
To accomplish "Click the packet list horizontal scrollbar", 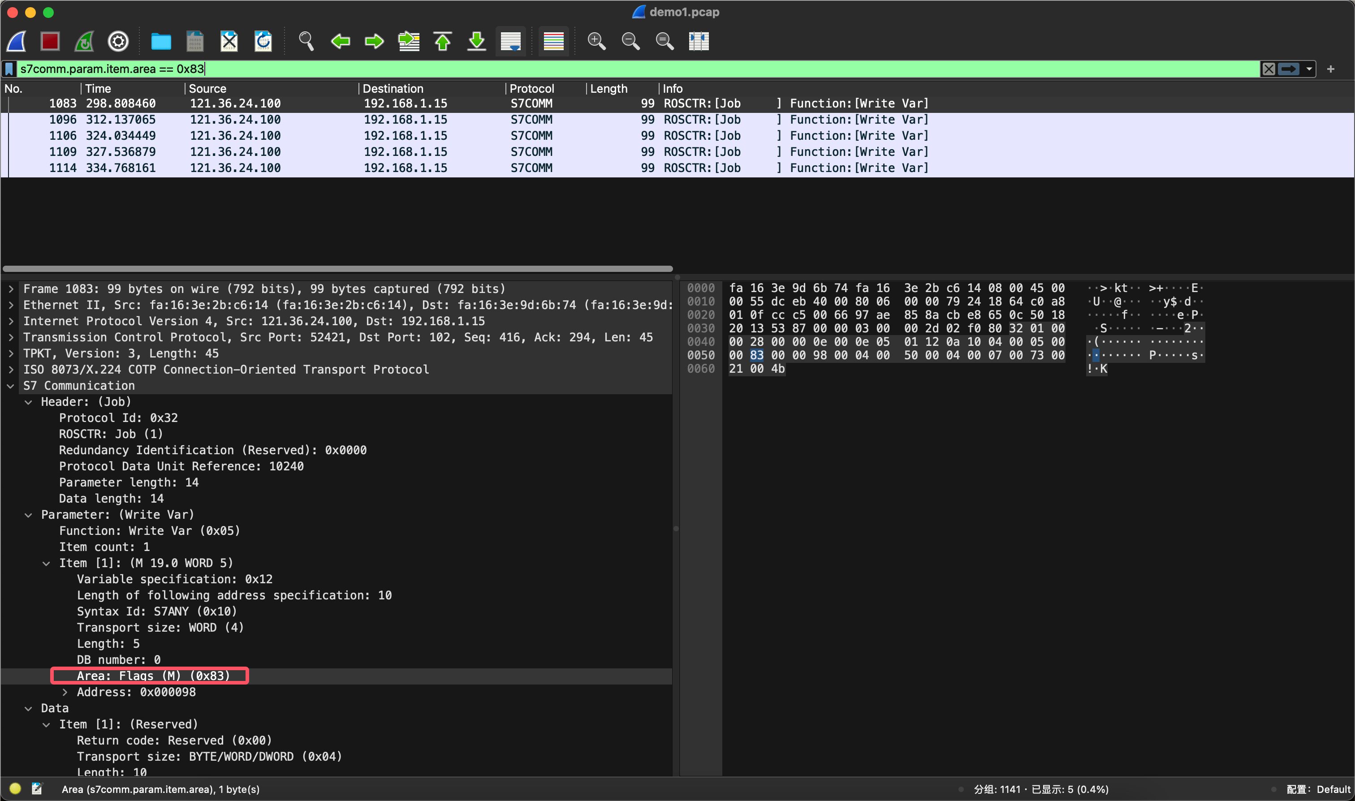I will click(x=337, y=269).
